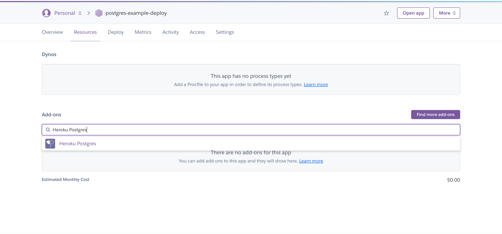Select the Resources tab
This screenshot has height=234, width=502.
pos(85,32)
